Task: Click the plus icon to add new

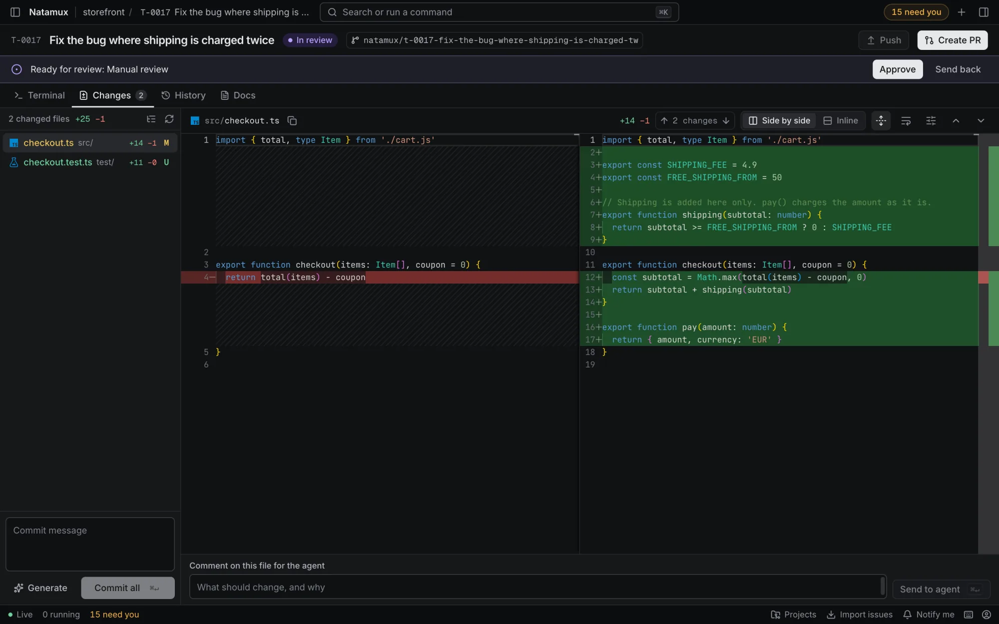Action: coord(962,12)
